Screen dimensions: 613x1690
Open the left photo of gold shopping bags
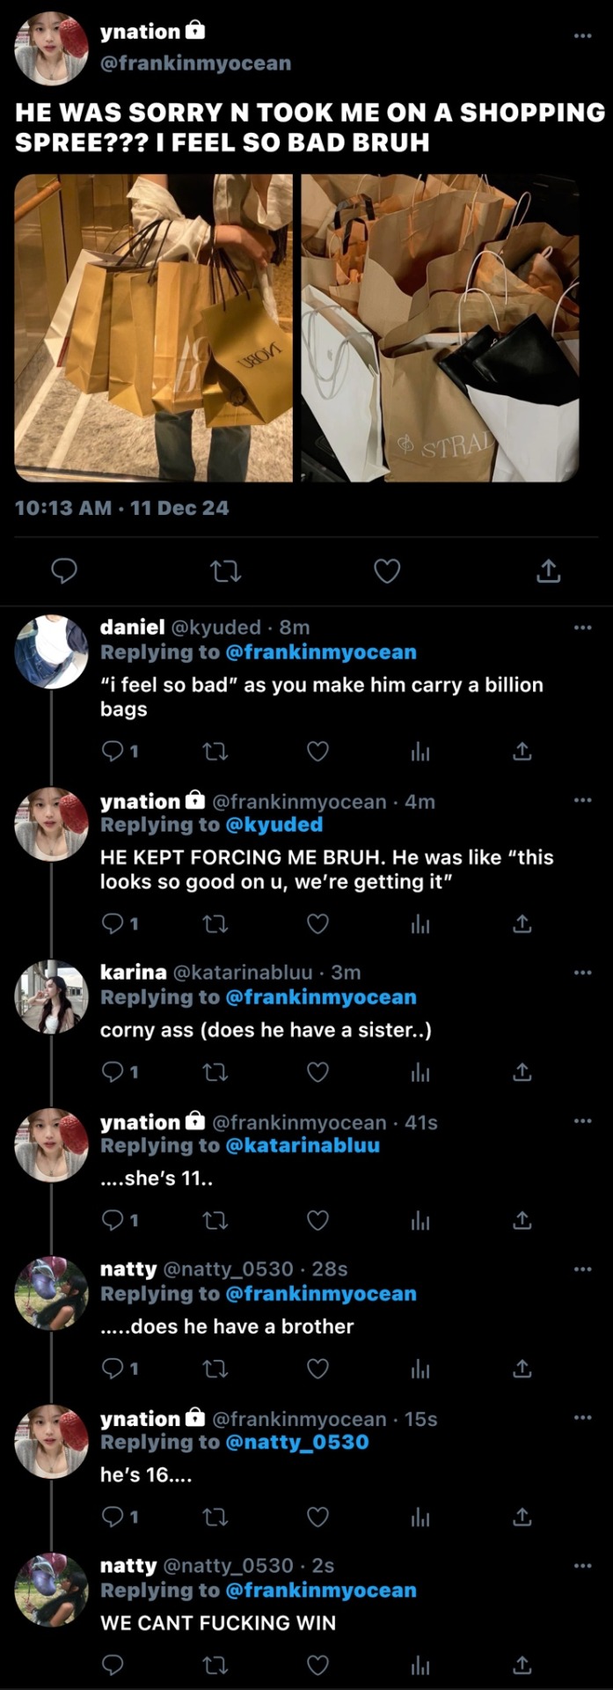pyautogui.click(x=154, y=327)
